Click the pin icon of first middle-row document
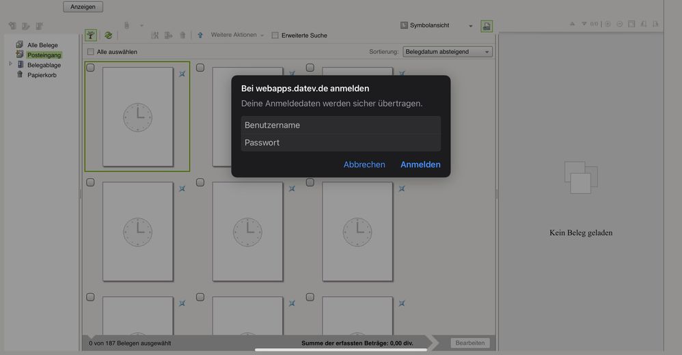The height and width of the screenshot is (355, 682). point(182,188)
